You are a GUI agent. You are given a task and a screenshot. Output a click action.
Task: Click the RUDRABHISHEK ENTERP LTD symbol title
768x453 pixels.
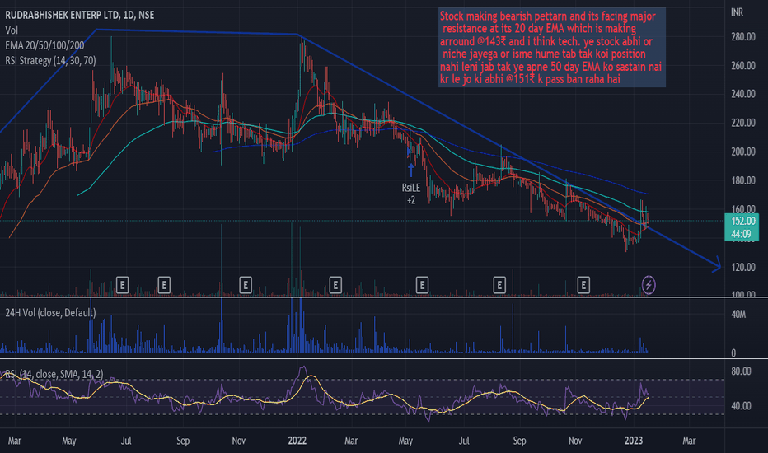tap(80, 15)
